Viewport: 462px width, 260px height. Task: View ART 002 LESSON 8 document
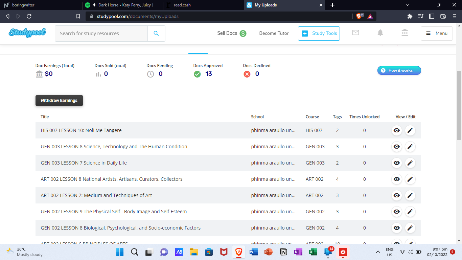pos(397,179)
